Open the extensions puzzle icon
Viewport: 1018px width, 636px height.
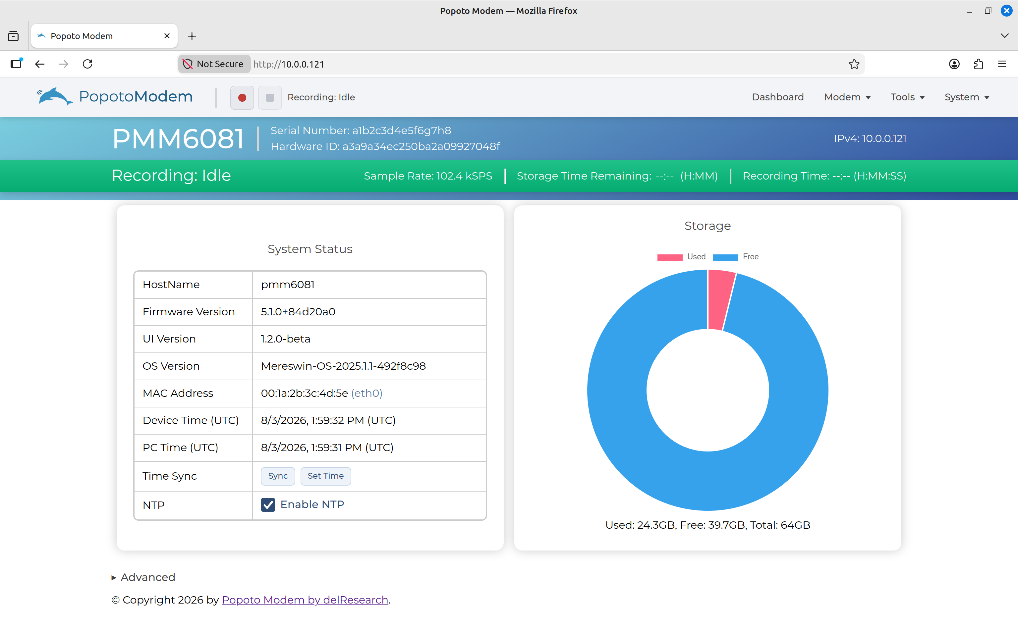coord(978,64)
